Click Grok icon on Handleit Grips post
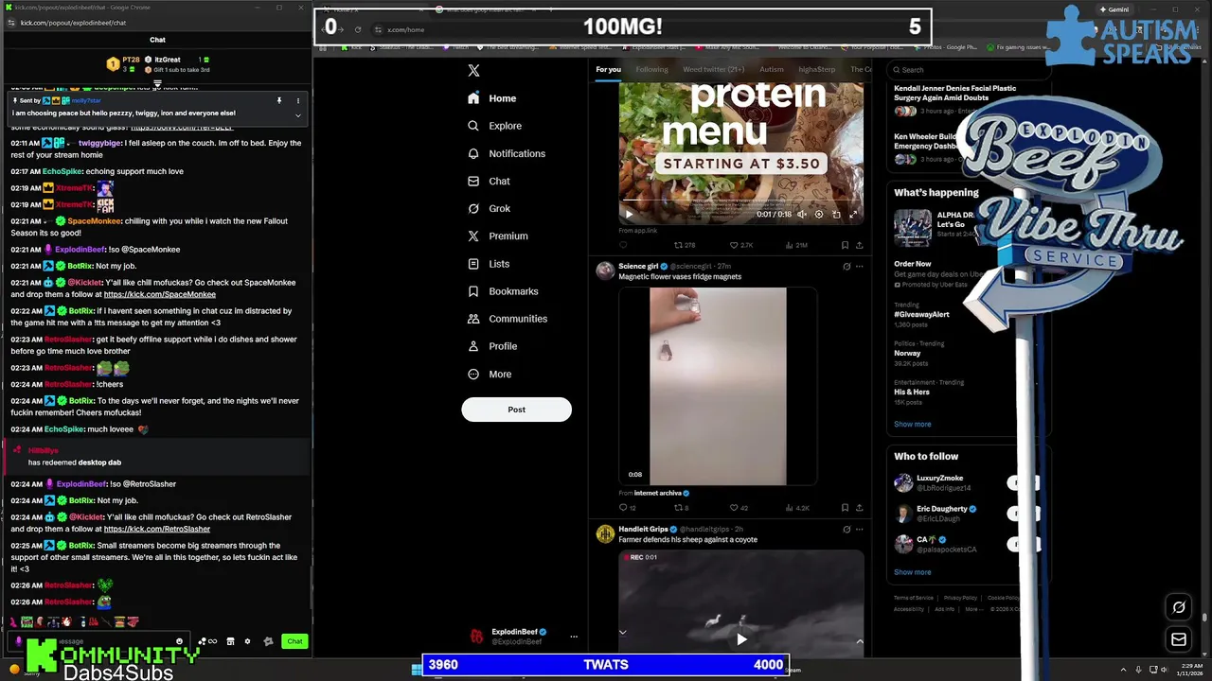This screenshot has width=1212, height=681. [846, 530]
